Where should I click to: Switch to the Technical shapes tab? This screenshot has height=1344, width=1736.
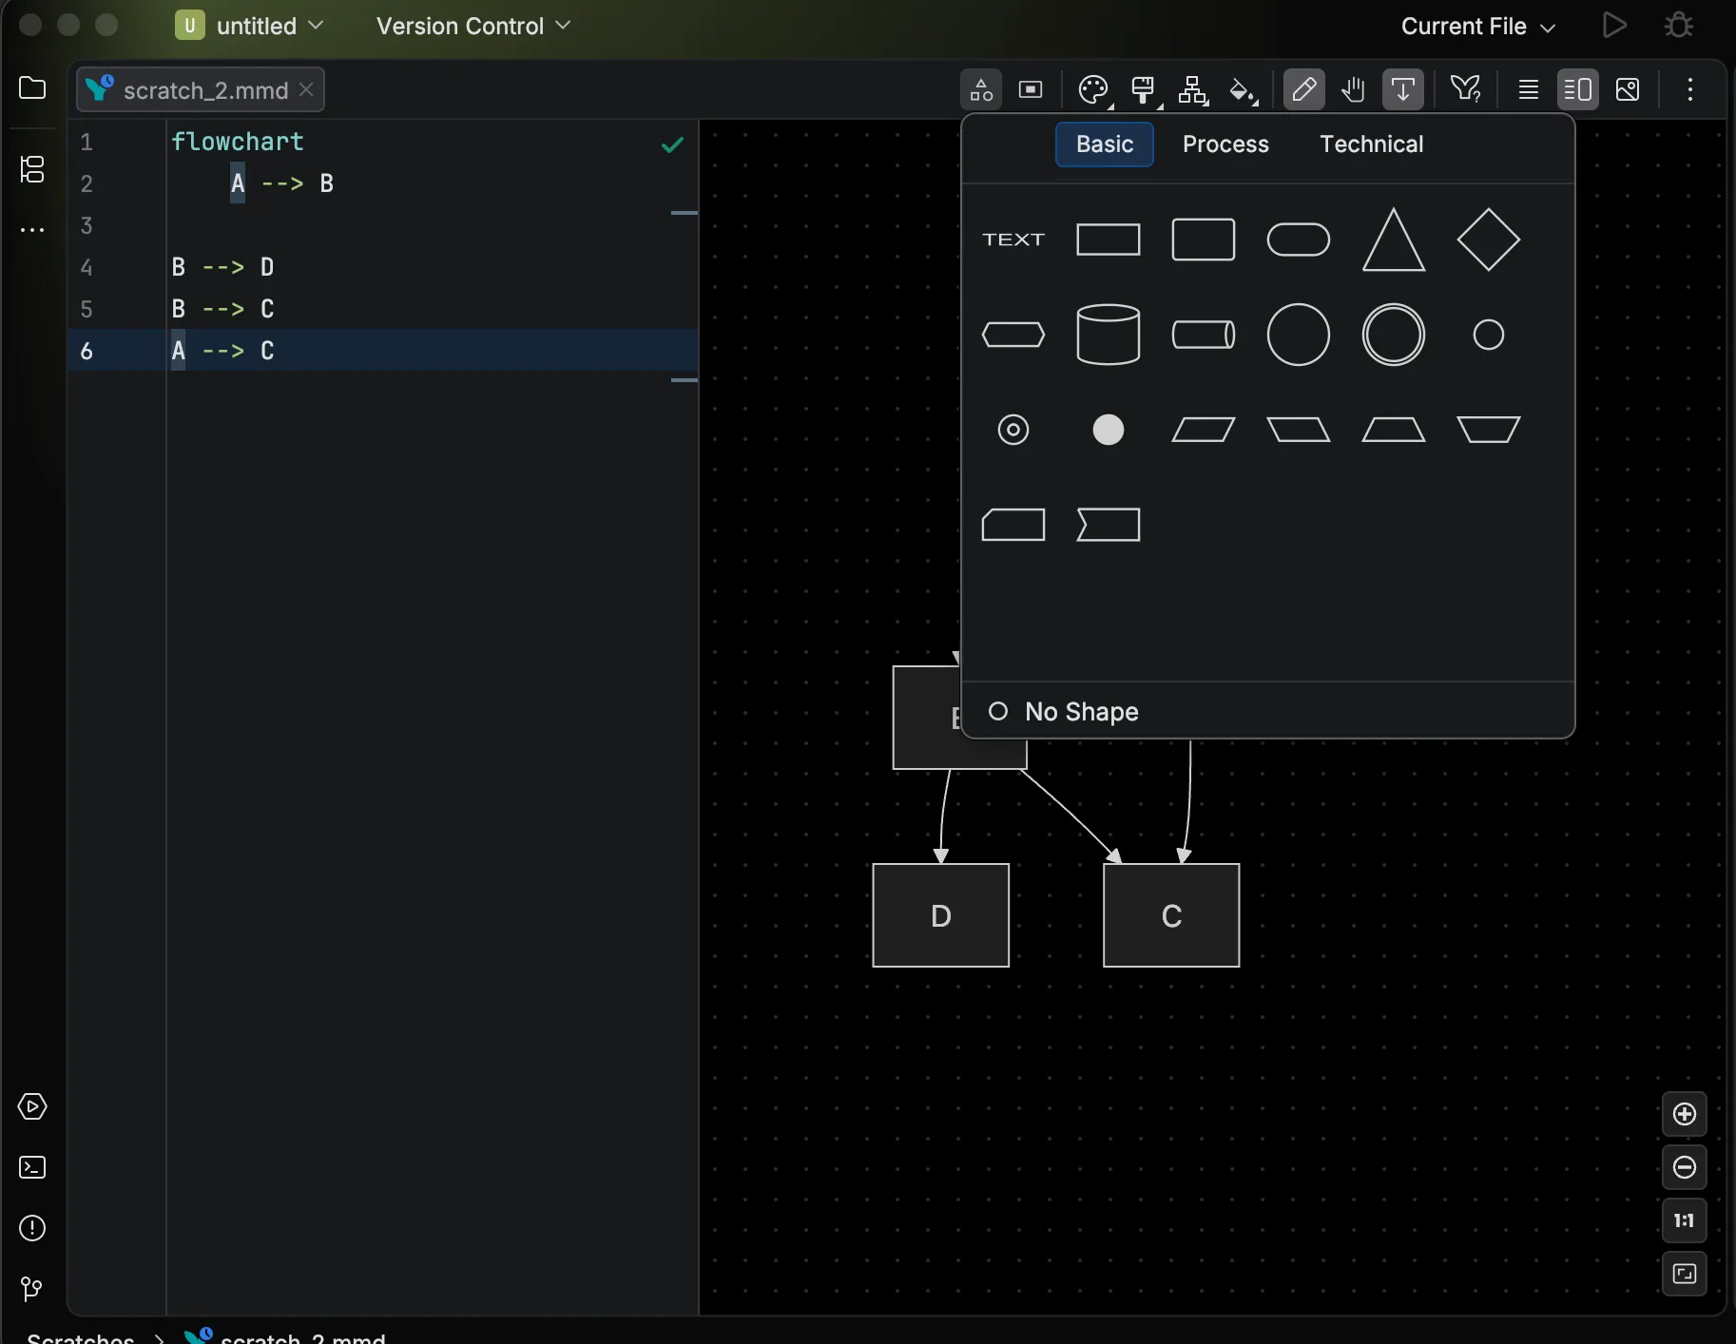pos(1370,144)
